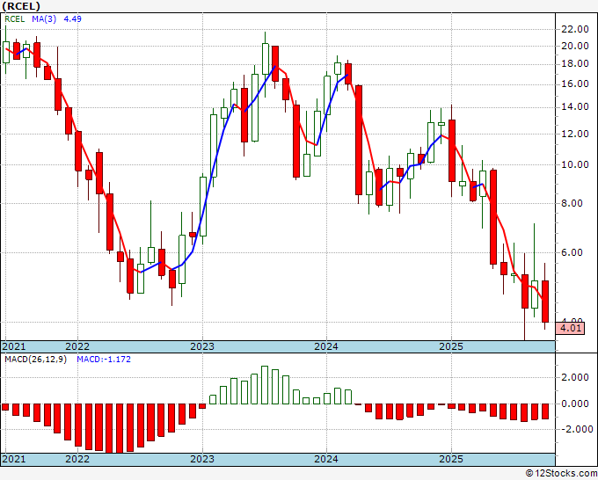
Task: Click the MACD(26,12,9) indicator label
Action: point(35,360)
